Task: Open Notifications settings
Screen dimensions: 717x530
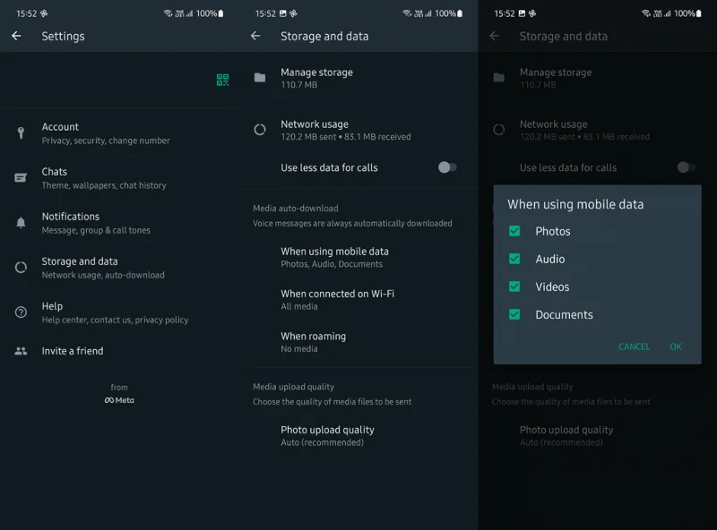Action: [x=119, y=223]
